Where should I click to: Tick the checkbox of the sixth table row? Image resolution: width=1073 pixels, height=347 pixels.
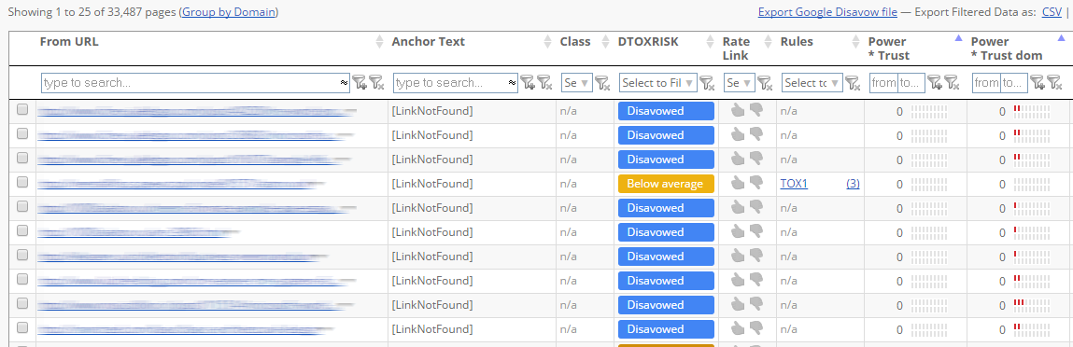tap(22, 230)
